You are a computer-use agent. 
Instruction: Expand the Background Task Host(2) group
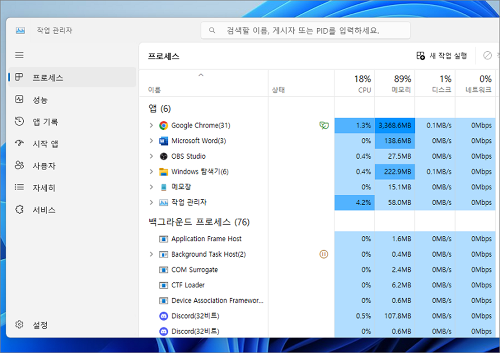151,254
